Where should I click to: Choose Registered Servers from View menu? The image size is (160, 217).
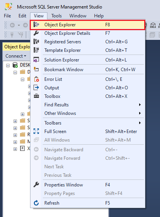[x=88, y=42]
